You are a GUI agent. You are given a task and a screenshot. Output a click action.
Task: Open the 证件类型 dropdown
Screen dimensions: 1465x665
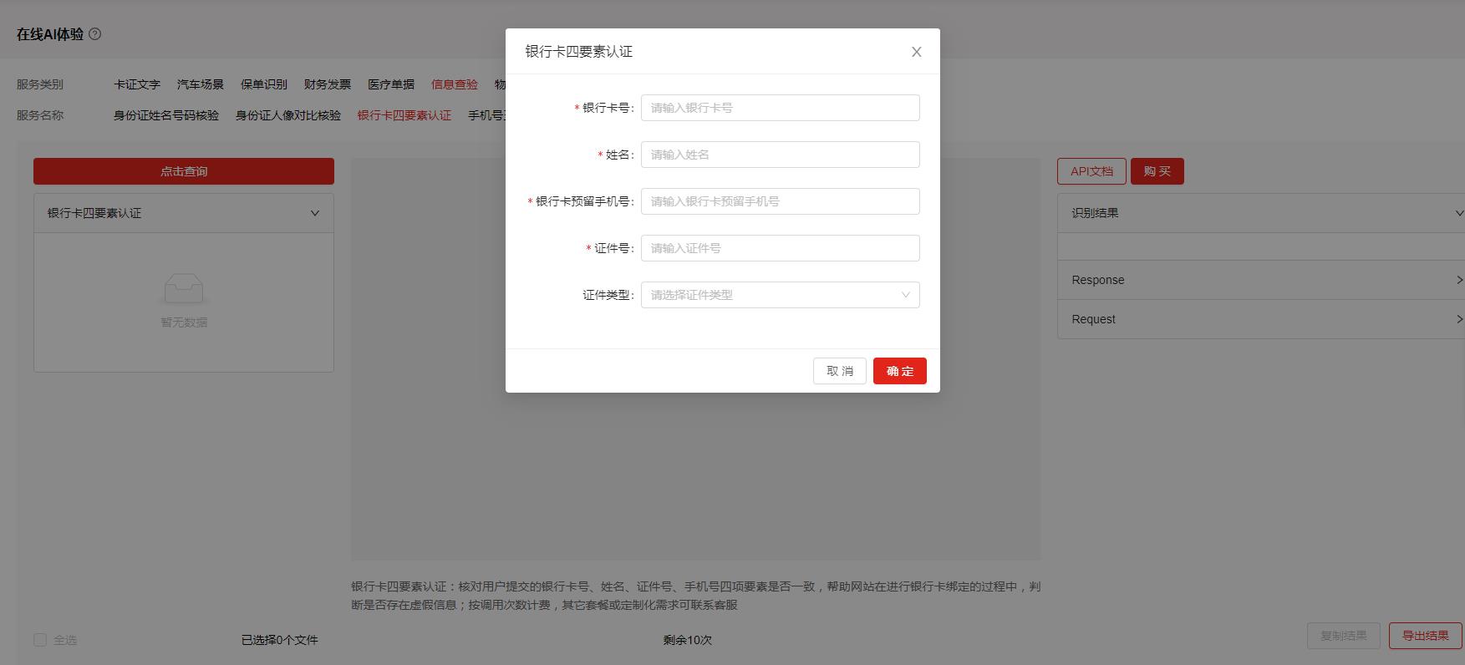780,295
